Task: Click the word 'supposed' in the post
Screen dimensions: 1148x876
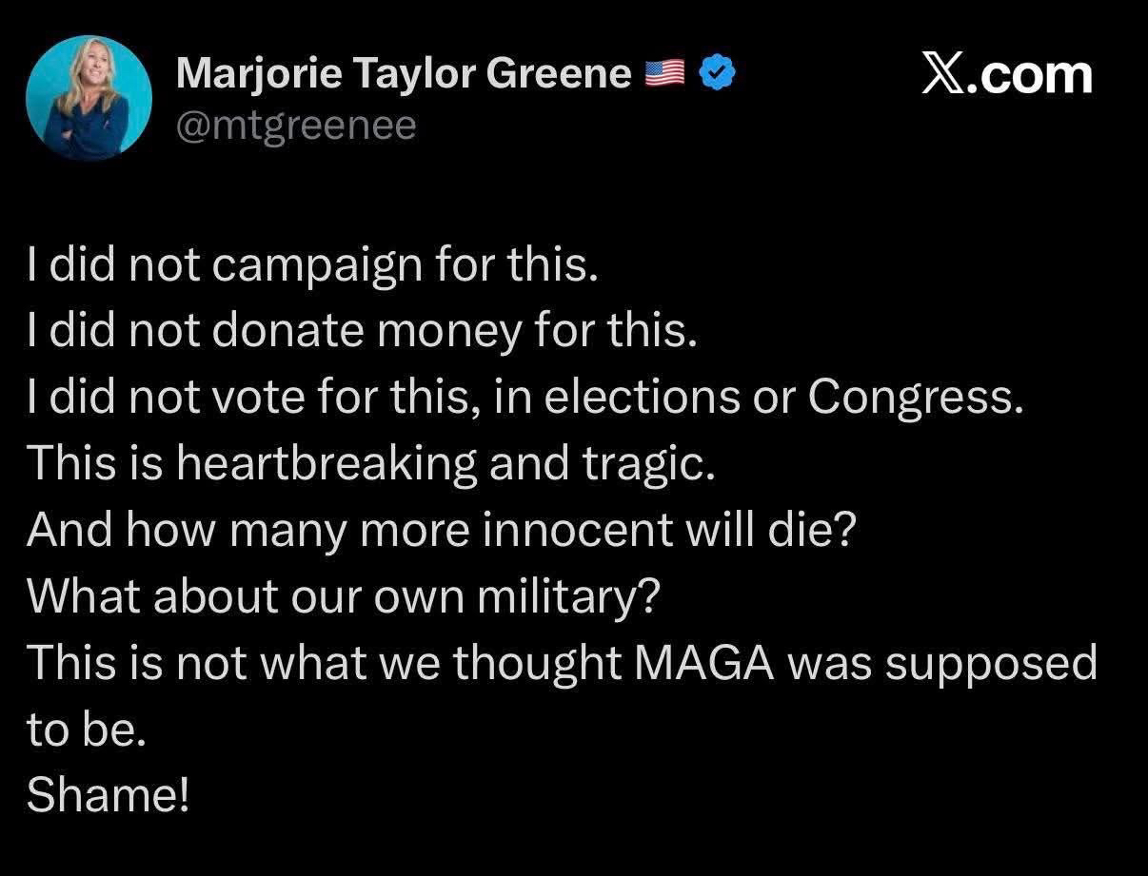Action: point(991,664)
